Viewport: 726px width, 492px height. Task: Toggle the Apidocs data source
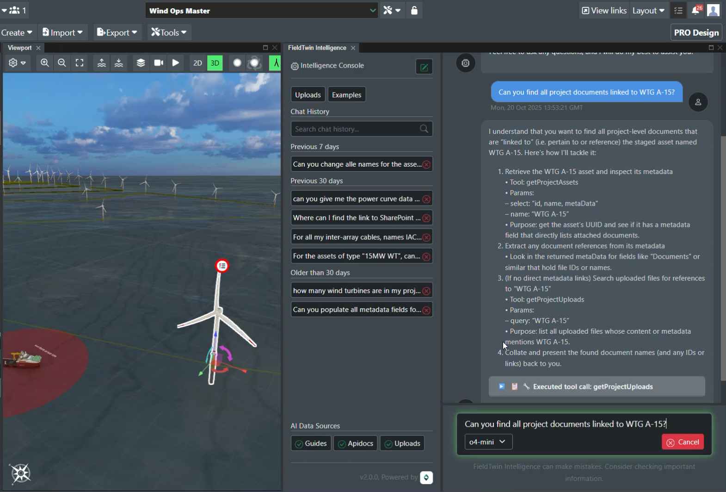pos(356,443)
